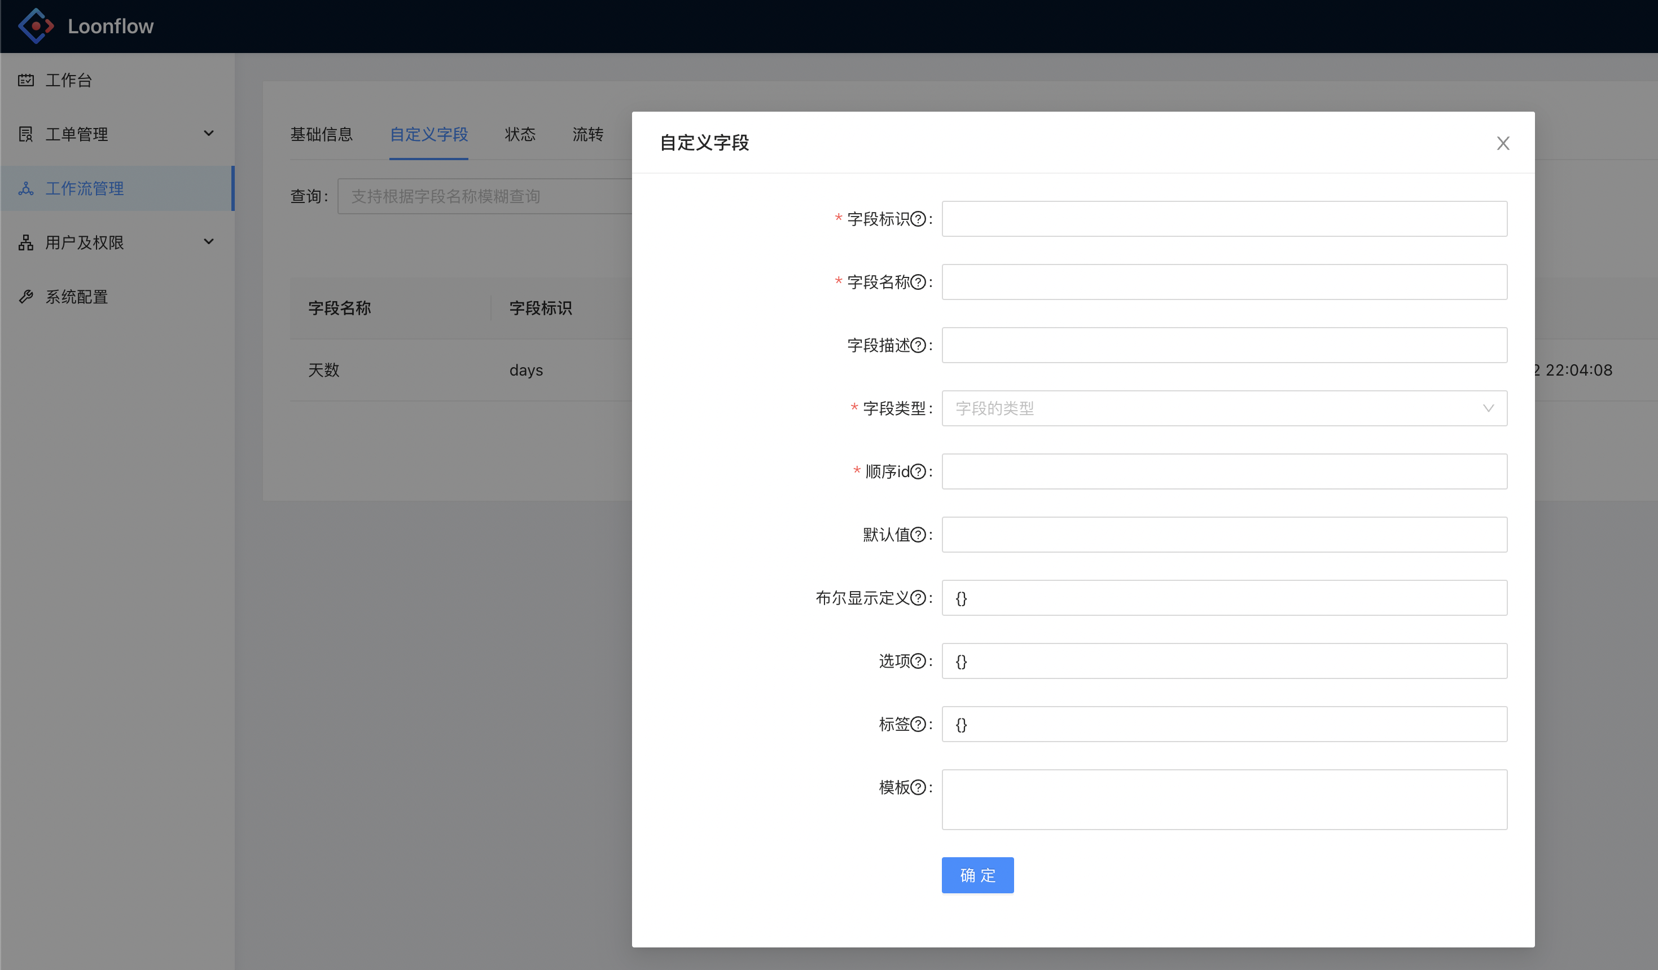Click help icon next to 顺序id
Viewport: 1658px width, 970px height.
tap(918, 471)
